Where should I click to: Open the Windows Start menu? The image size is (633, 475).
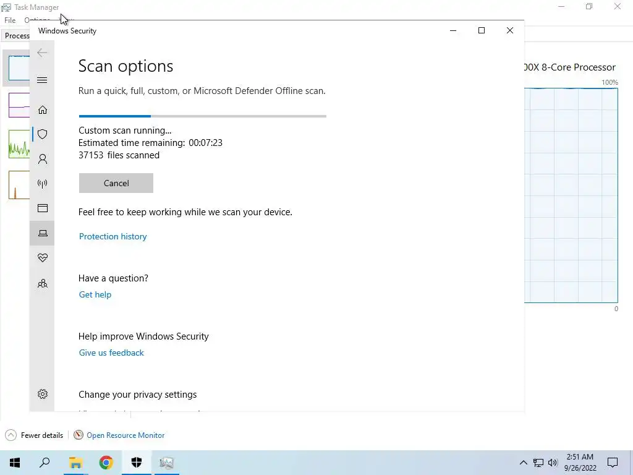point(15,463)
